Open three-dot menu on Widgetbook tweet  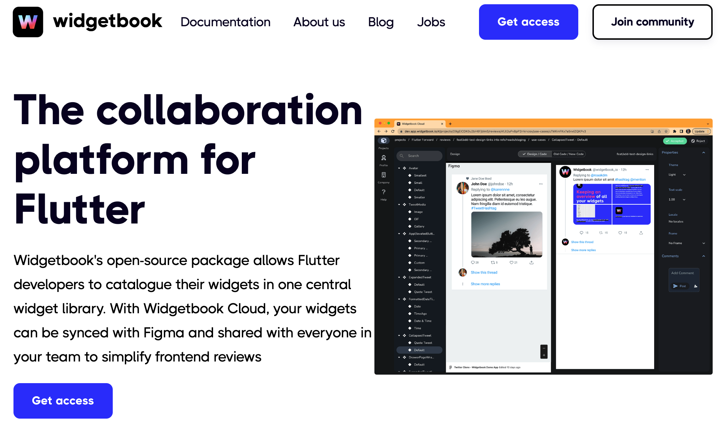647,170
